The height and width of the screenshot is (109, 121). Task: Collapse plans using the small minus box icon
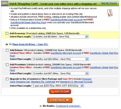(10, 44)
